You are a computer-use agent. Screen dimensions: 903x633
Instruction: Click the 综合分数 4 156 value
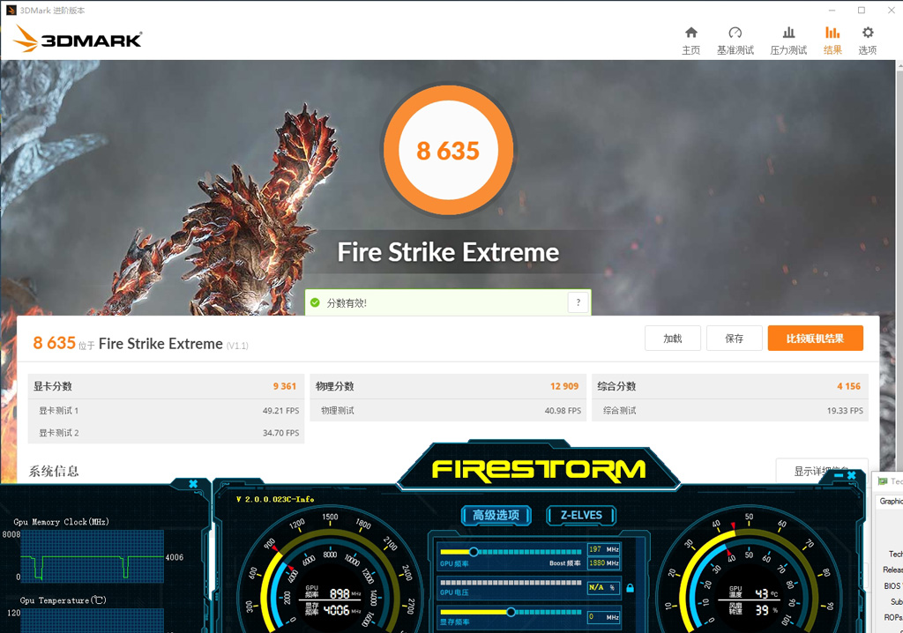pyautogui.click(x=849, y=386)
